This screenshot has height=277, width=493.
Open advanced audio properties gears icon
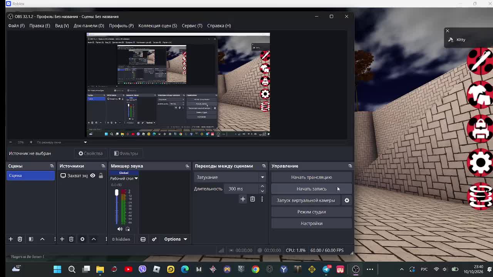coord(154,239)
